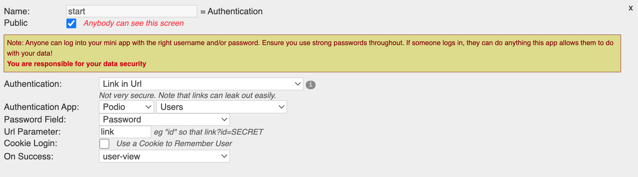Click the 'Not very secure' hint text
Screen dimensions: 638x177
(x=188, y=95)
